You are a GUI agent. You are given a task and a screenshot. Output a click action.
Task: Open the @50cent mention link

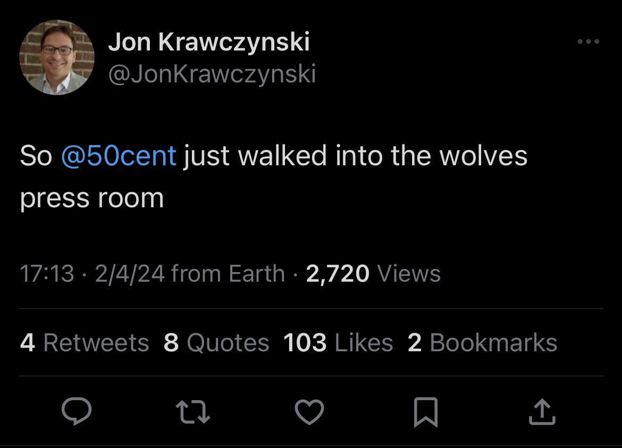pyautogui.click(x=119, y=156)
